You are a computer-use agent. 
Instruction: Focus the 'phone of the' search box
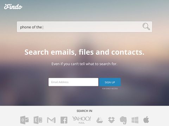pos(84,27)
